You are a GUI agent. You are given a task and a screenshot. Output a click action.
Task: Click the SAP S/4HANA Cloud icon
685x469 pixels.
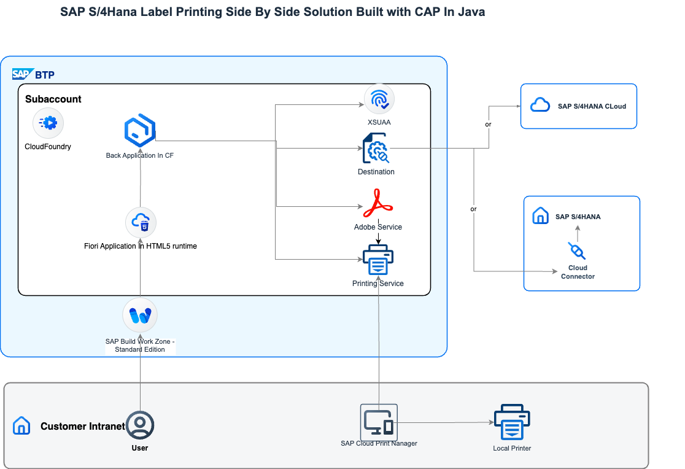[x=540, y=106]
